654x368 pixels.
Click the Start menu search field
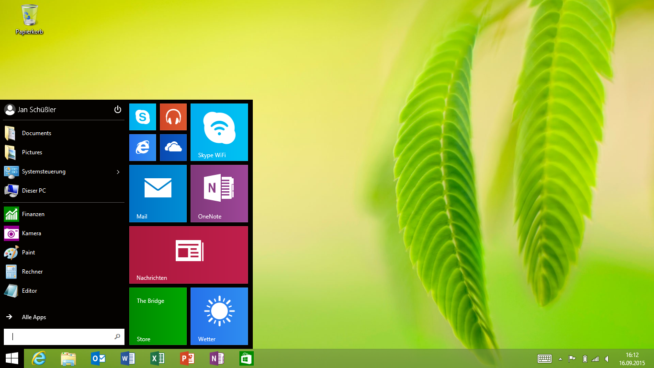click(64, 337)
